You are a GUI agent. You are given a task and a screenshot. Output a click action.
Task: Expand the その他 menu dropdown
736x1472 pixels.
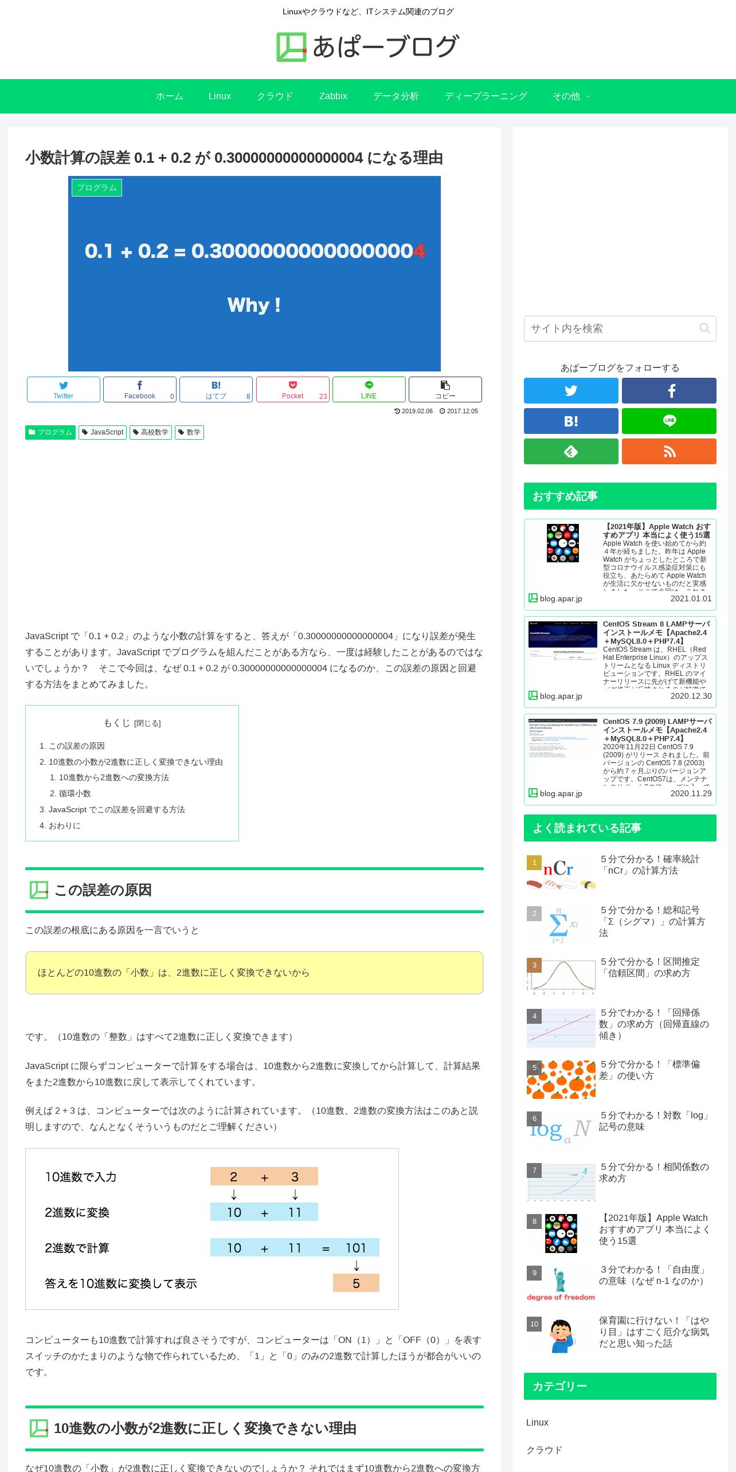571,96
